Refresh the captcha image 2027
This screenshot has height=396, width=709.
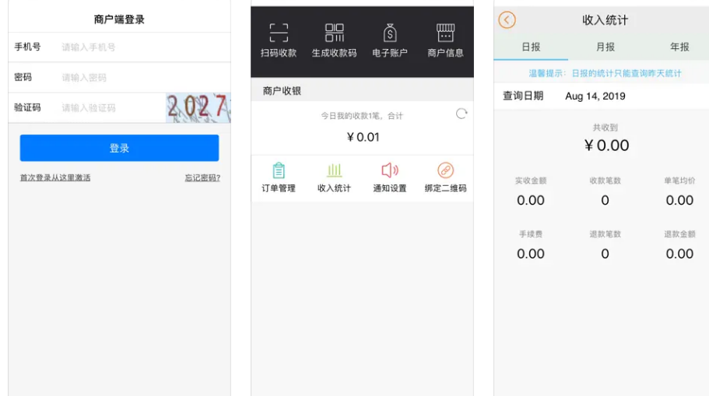click(198, 107)
